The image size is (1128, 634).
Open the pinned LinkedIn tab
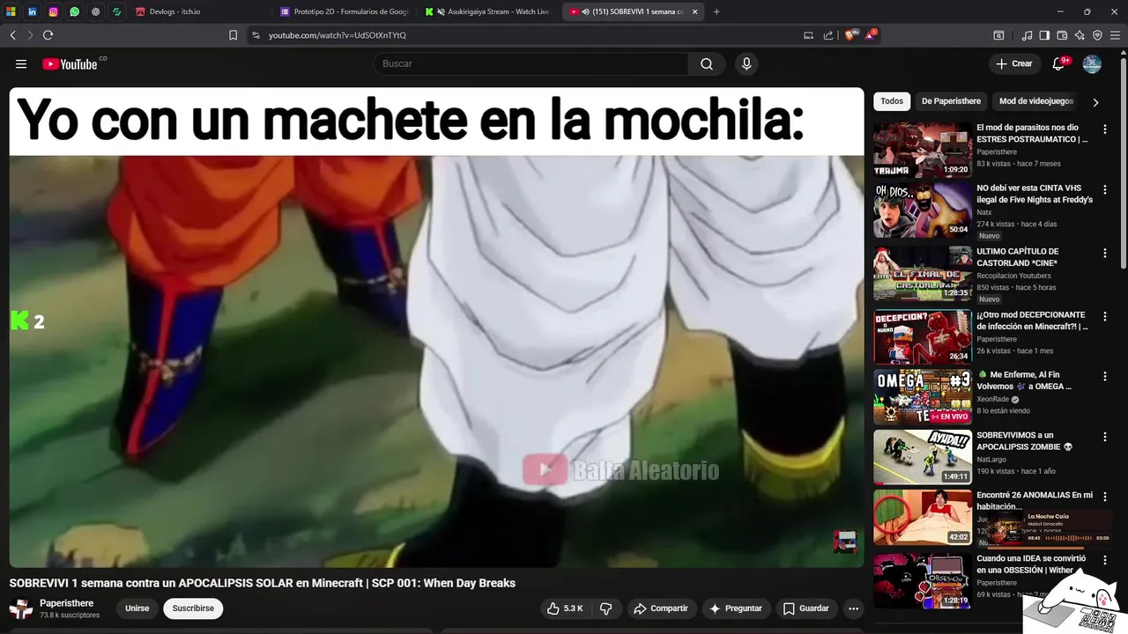[x=32, y=11]
